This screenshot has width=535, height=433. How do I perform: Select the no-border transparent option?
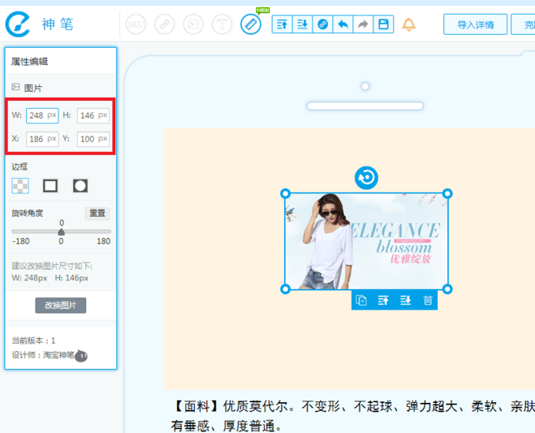pyautogui.click(x=20, y=186)
